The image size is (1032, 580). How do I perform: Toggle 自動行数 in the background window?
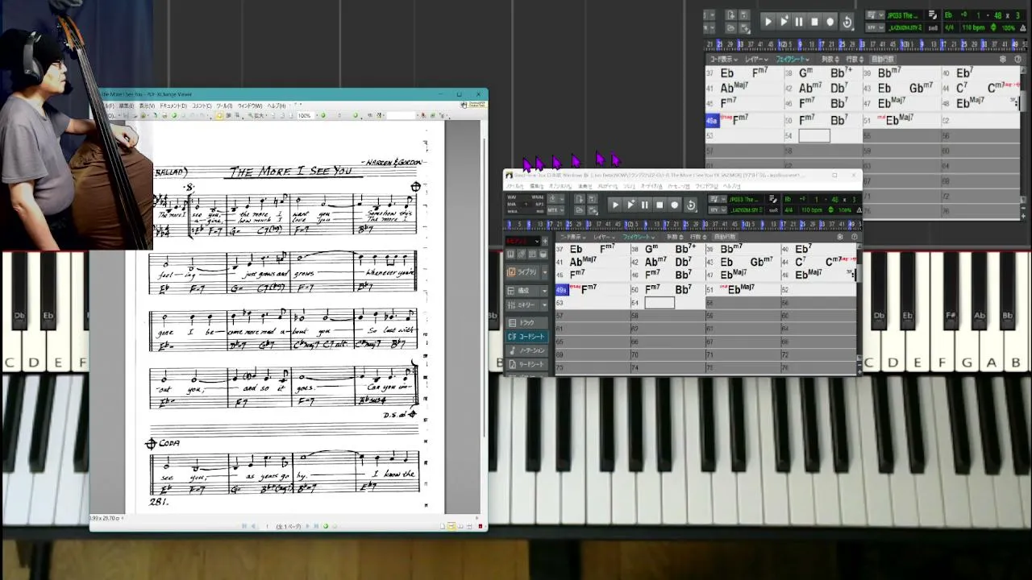[883, 59]
